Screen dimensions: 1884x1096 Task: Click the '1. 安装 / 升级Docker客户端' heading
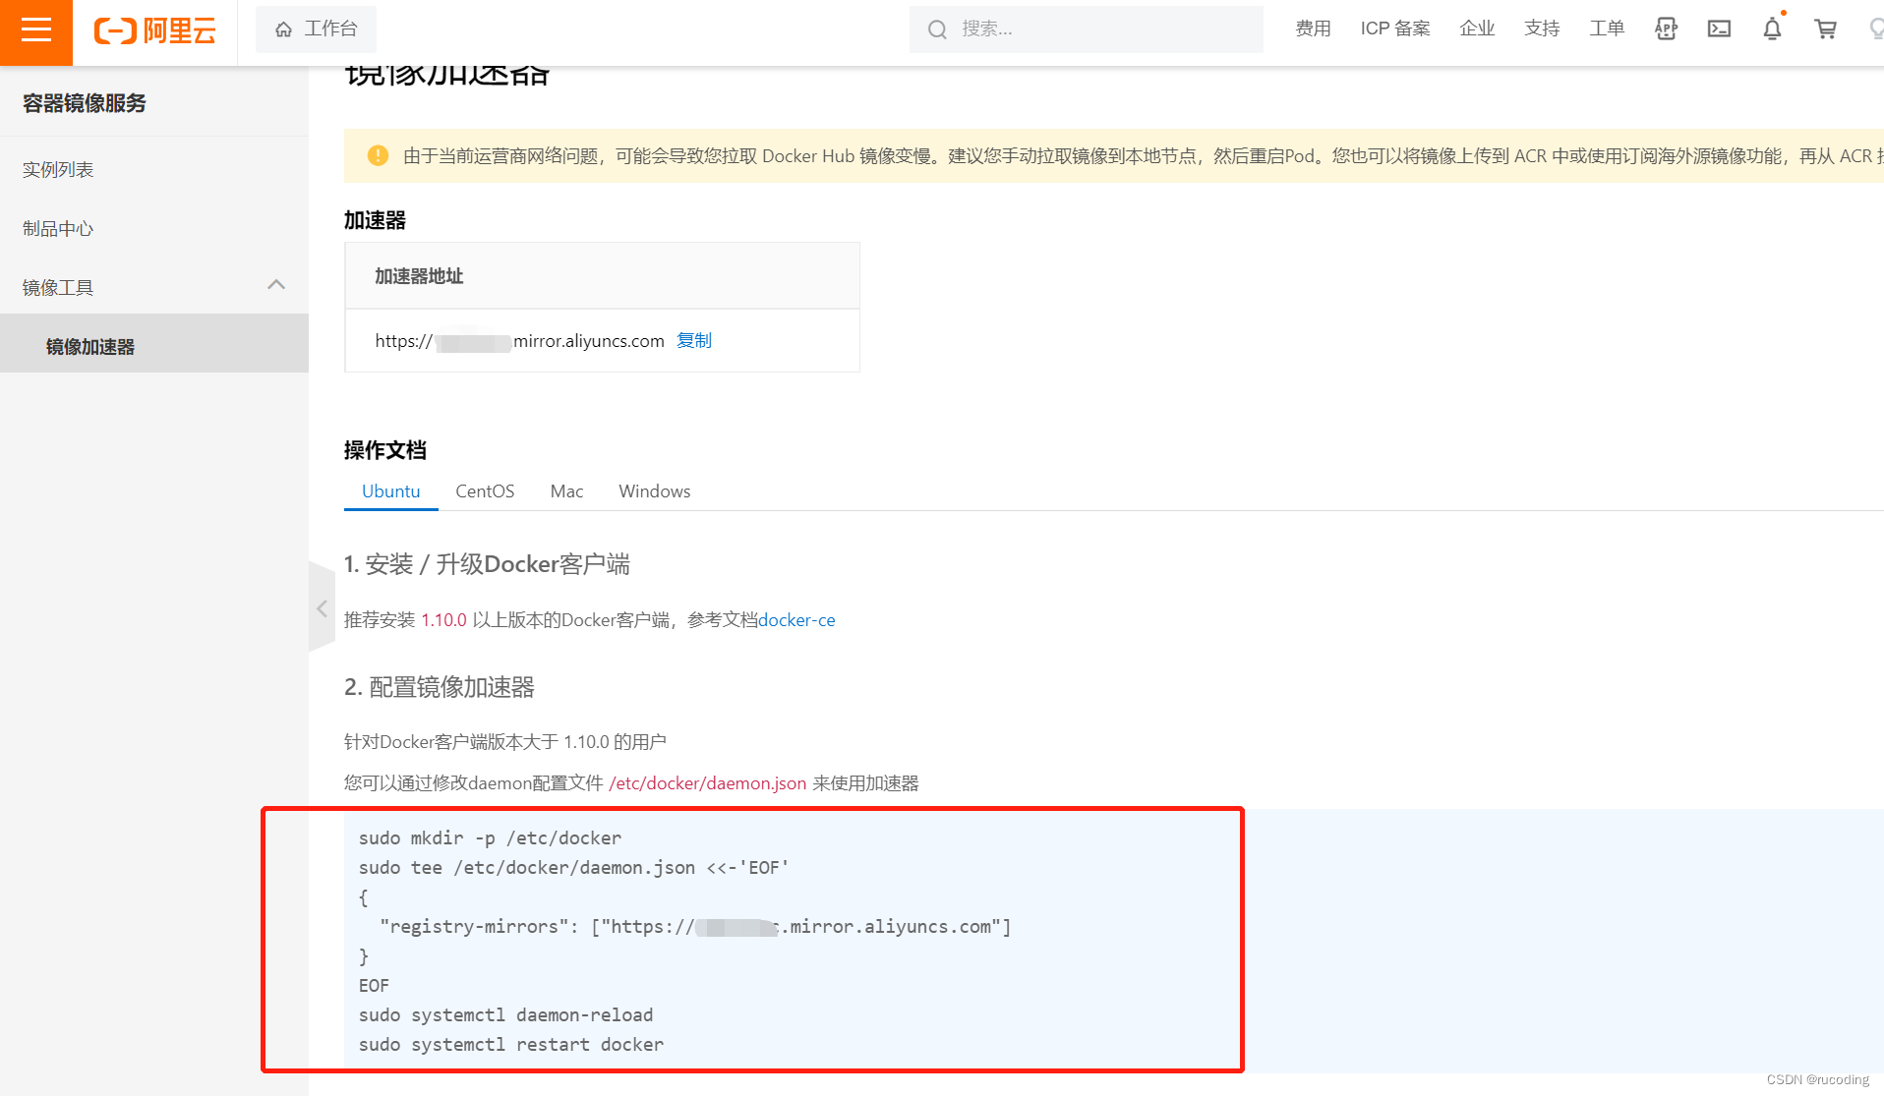[x=487, y=563]
